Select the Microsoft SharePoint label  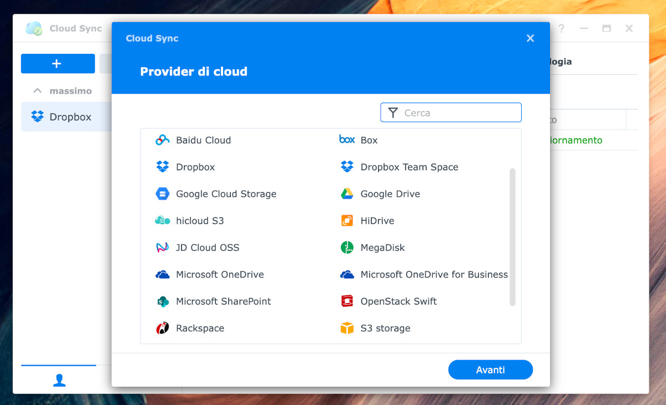point(224,302)
